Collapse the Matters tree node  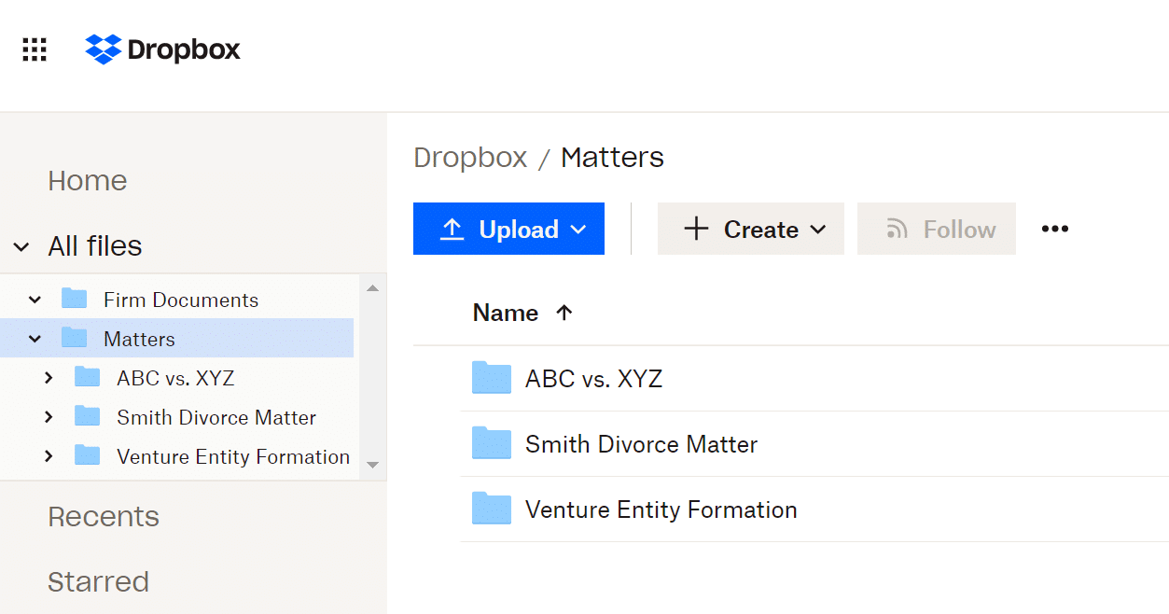pyautogui.click(x=35, y=339)
